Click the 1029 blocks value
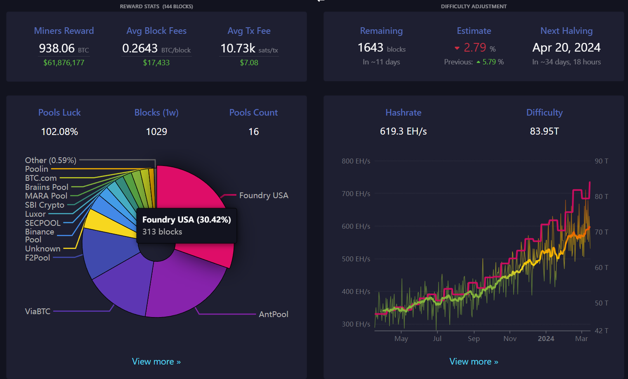628x379 pixels. pos(156,132)
